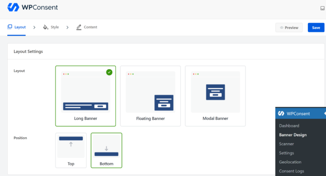Image resolution: width=326 pixels, height=176 pixels.
Task: Click the inbox icon at top right
Action: (322, 9)
